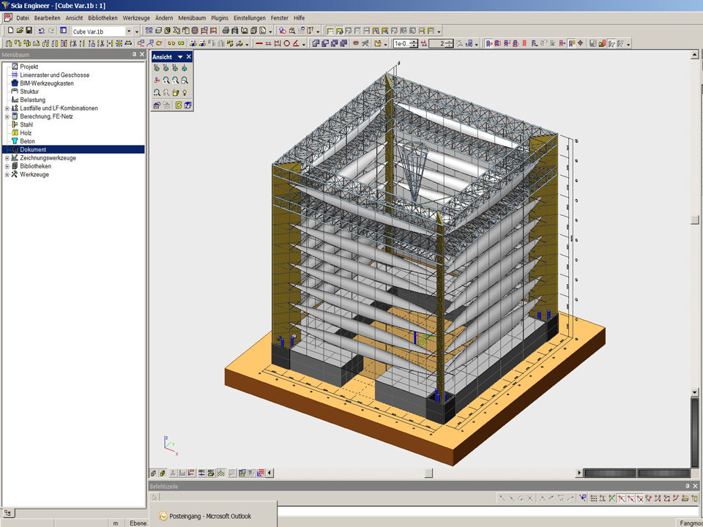Click first view-direction eye icon in Ansicht panel
The height and width of the screenshot is (527, 703).
157,68
